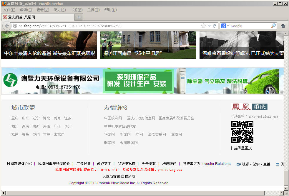289x196 pixels.
Task: Reload the page with the refresh icon
Action: [214, 26]
